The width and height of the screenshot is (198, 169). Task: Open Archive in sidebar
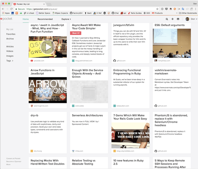pyautogui.click(x=10, y=39)
